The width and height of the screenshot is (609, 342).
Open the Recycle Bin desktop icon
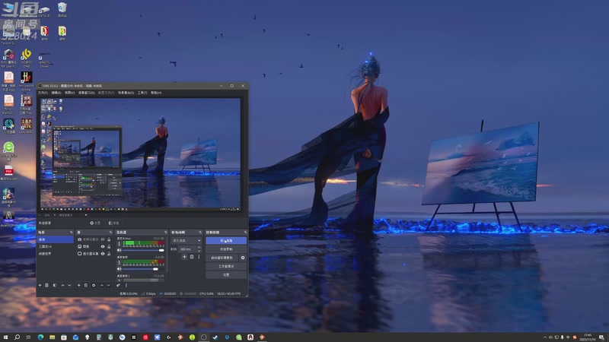coord(62,10)
